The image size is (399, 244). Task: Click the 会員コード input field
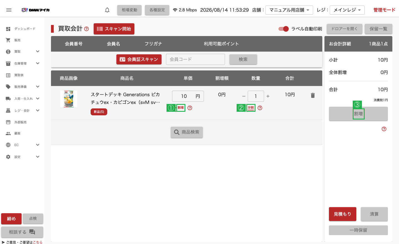click(195, 59)
